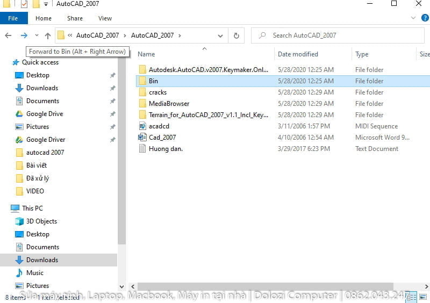The image size is (430, 303).
Task: Click the Up directory arrow
Action: pyautogui.click(x=48, y=35)
